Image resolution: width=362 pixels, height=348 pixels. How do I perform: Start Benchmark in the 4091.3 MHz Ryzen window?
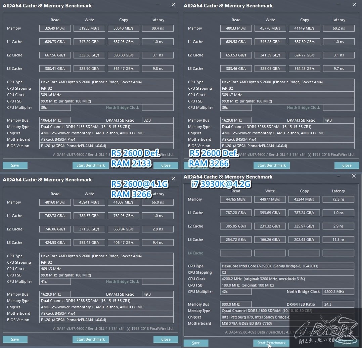coord(91,339)
